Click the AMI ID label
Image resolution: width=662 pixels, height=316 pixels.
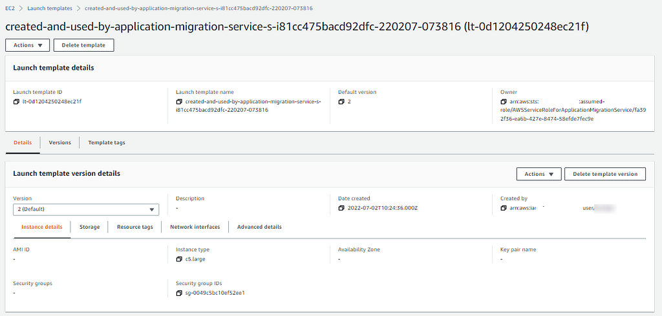21,249
